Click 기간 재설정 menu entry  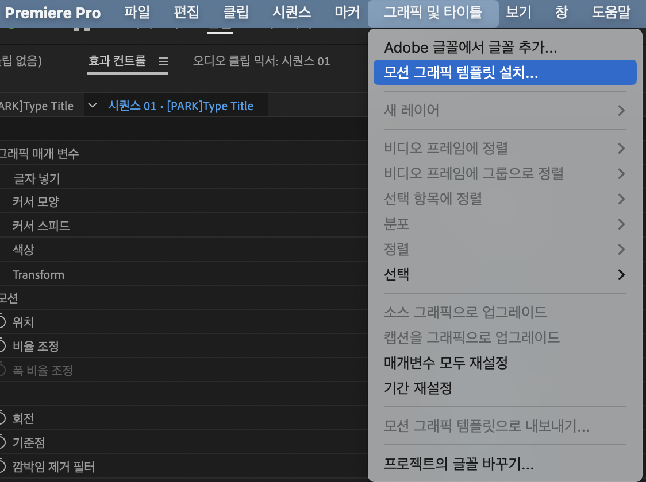(505, 388)
